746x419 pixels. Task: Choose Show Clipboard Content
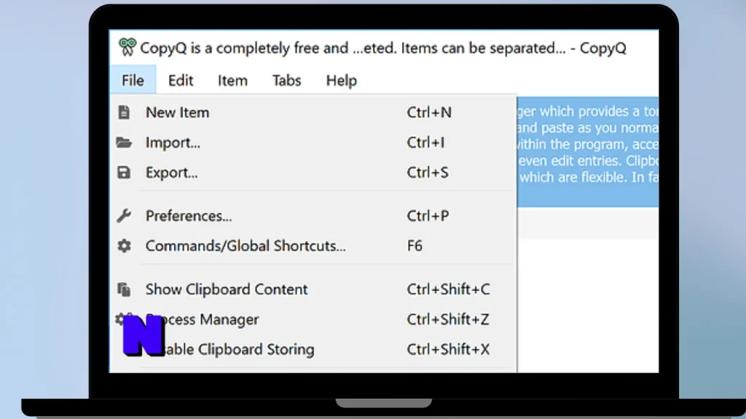tap(313, 290)
